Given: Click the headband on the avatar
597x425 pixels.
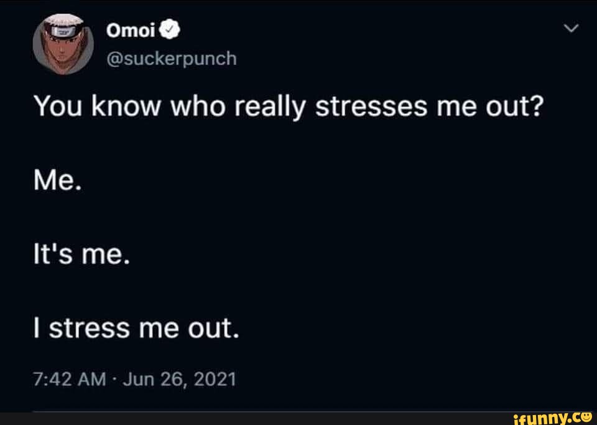Looking at the screenshot, I should (x=63, y=29).
